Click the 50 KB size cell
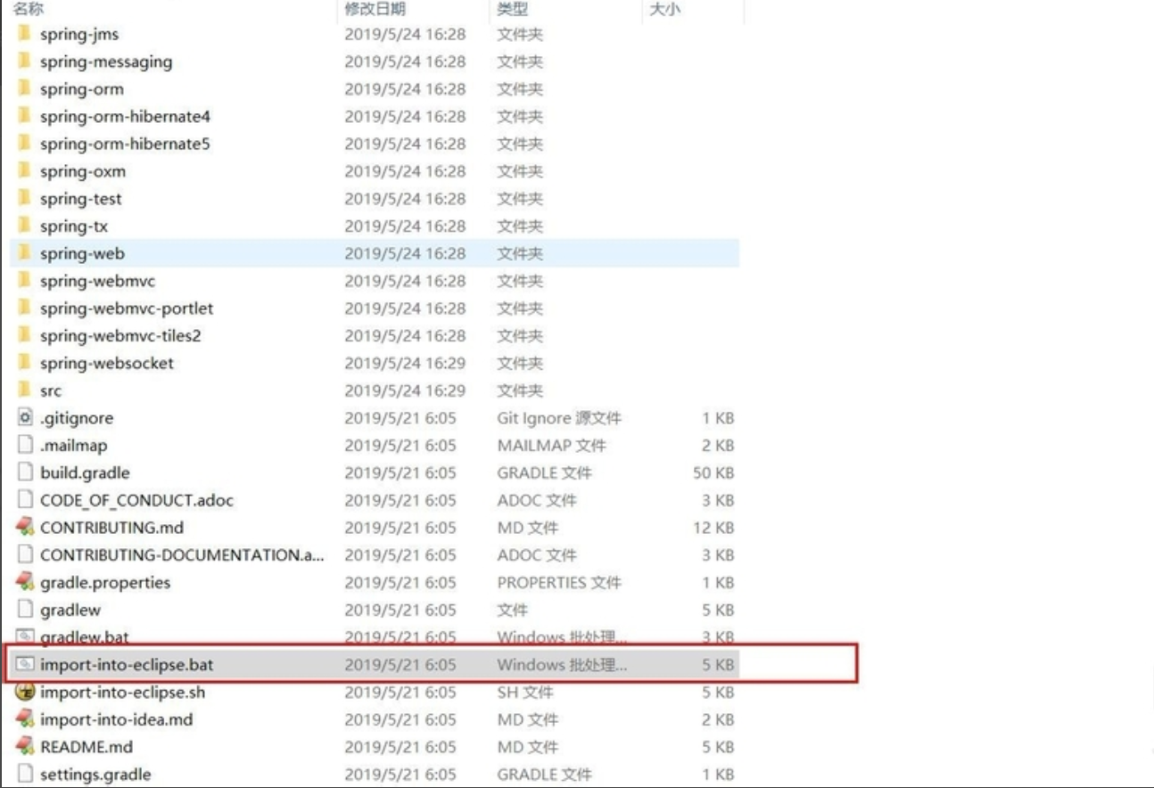This screenshot has width=1154, height=788. coord(713,473)
